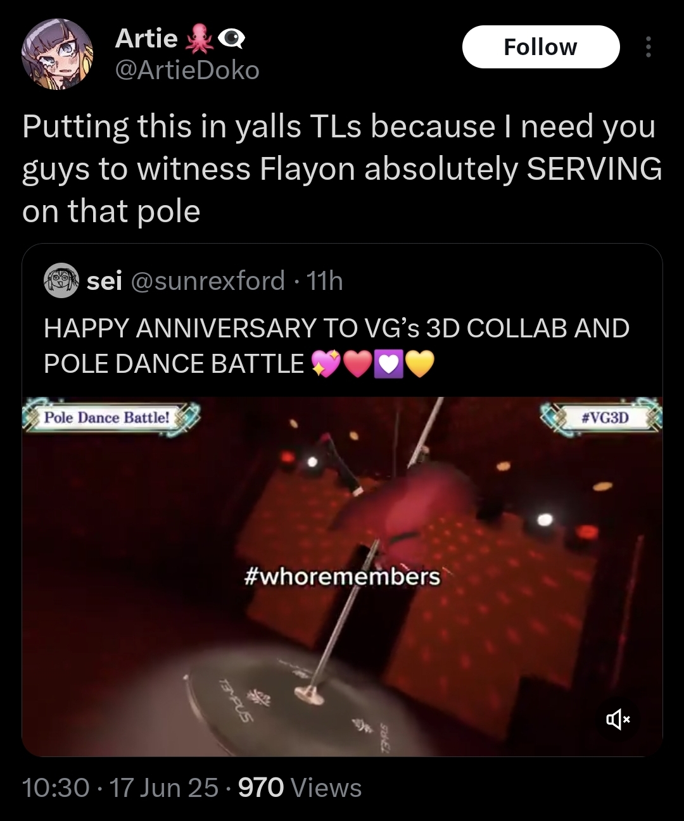The image size is (684, 821).
Task: Click the sparkling pink heart emoji
Action: pos(327,364)
